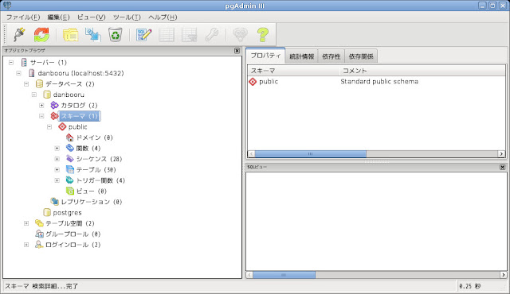Image resolution: width=510 pixels, height=294 pixels.
Task: Click the グループロール (0) group role icon
Action: [39, 234]
